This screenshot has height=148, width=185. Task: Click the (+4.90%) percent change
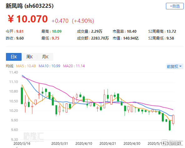[x=83, y=21]
